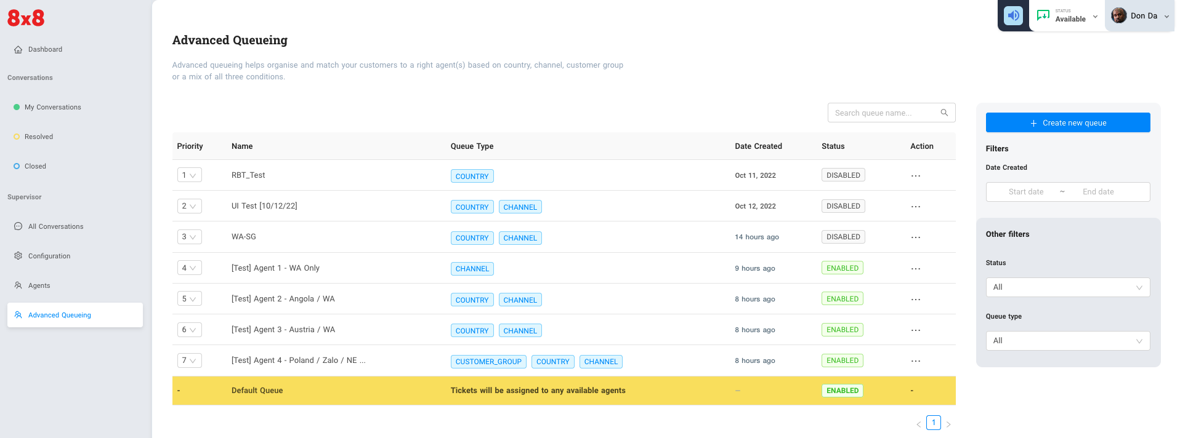Open actions ellipsis for RBT_Test queue
The height and width of the screenshot is (438, 1180).
click(916, 176)
